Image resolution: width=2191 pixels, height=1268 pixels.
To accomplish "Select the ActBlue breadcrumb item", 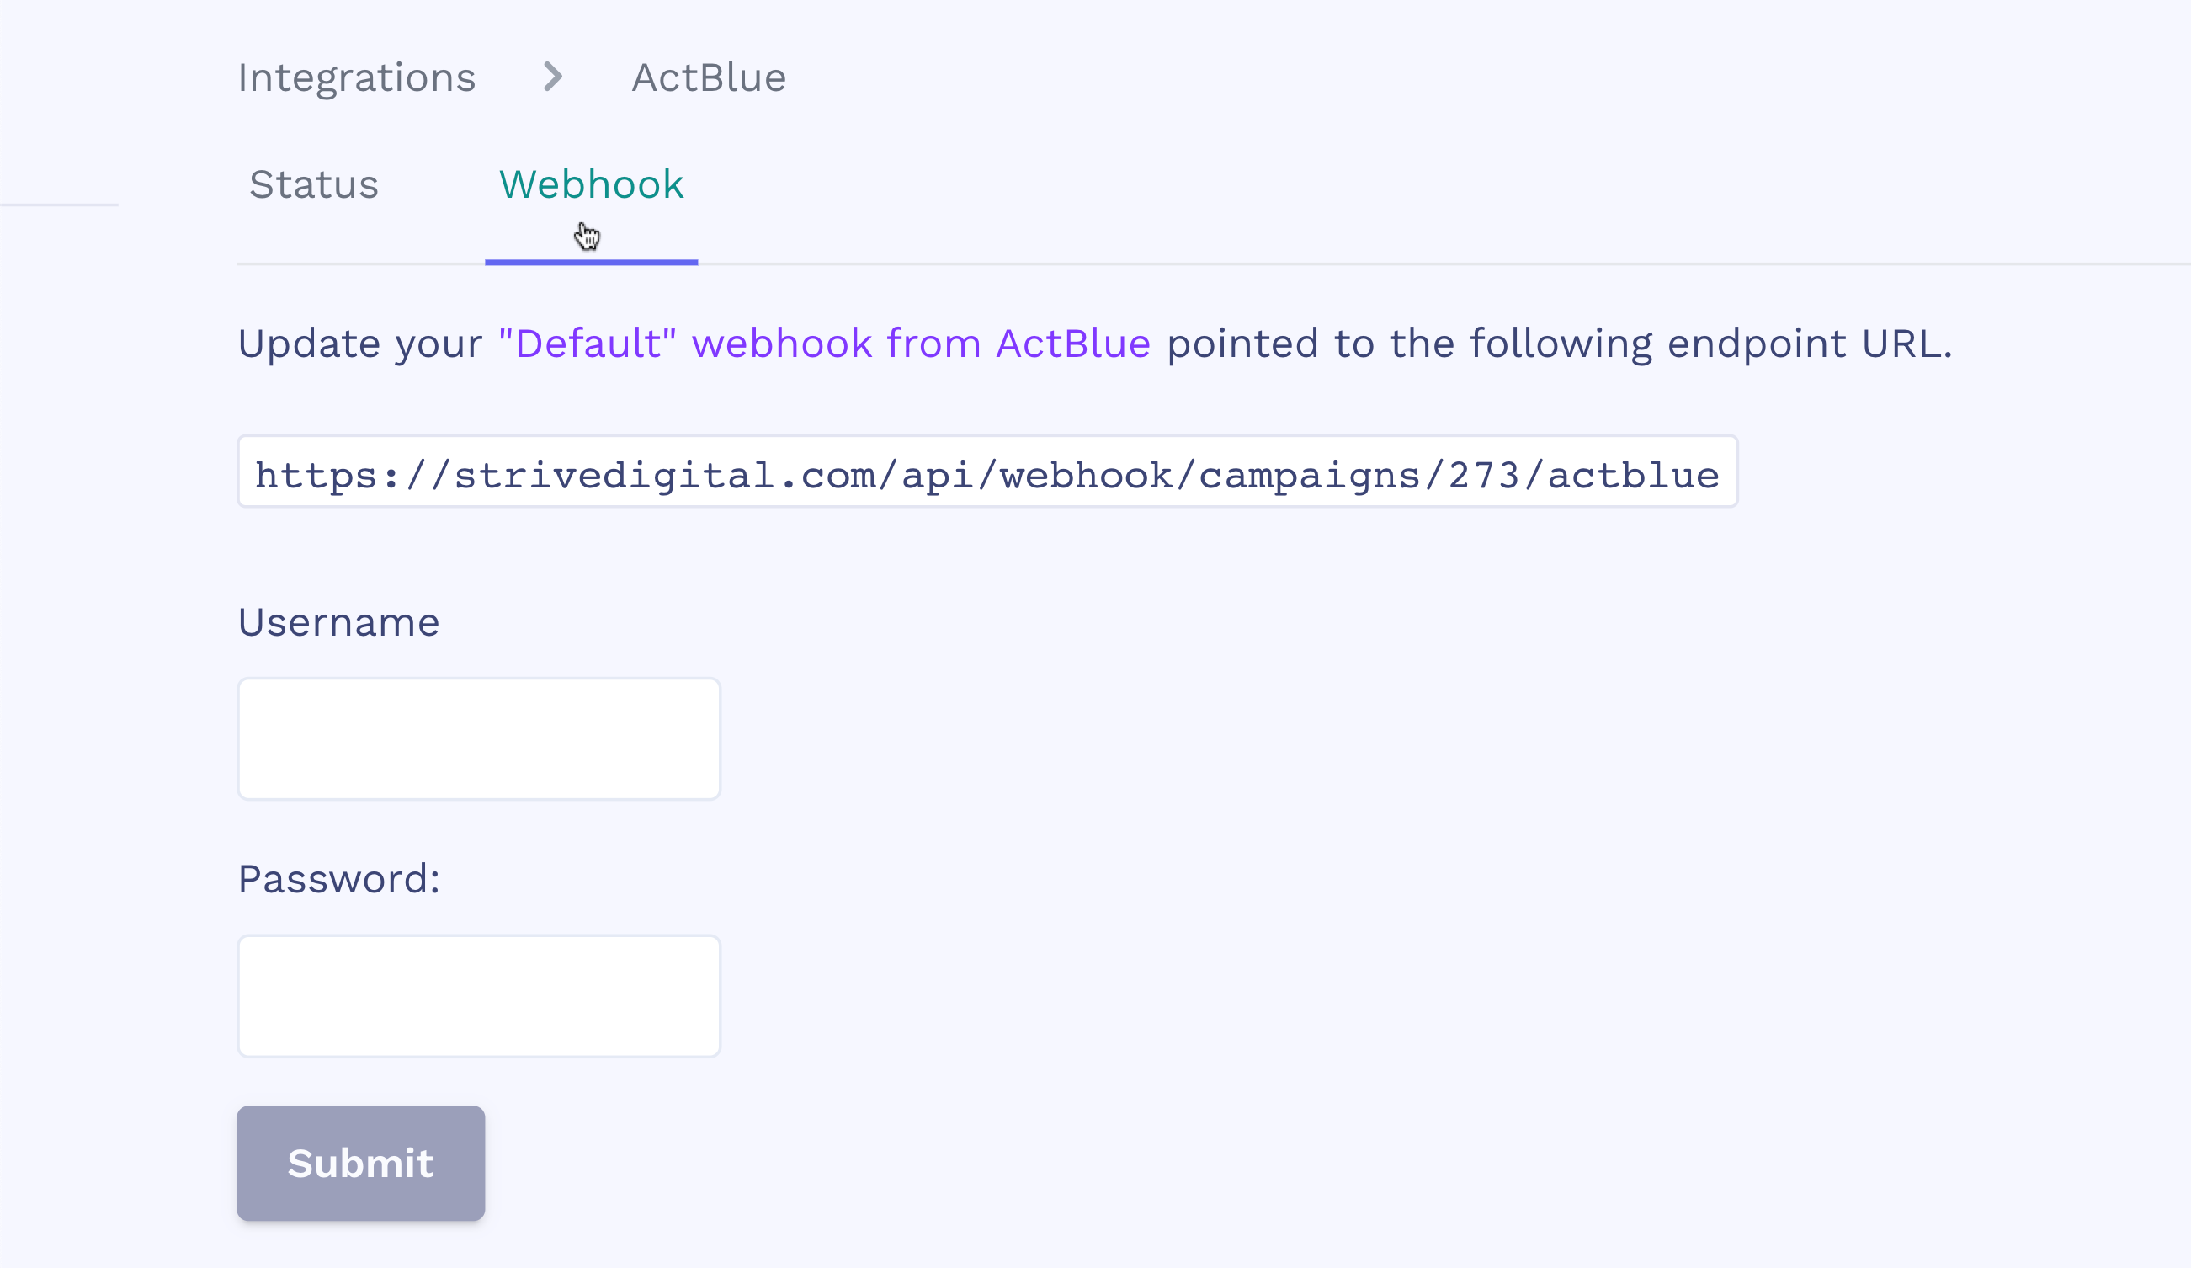I will coord(709,77).
